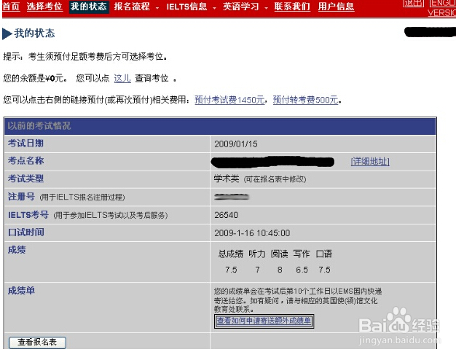Click the IELTS考号 row label
Screen dimensions: 456x352
point(28,215)
